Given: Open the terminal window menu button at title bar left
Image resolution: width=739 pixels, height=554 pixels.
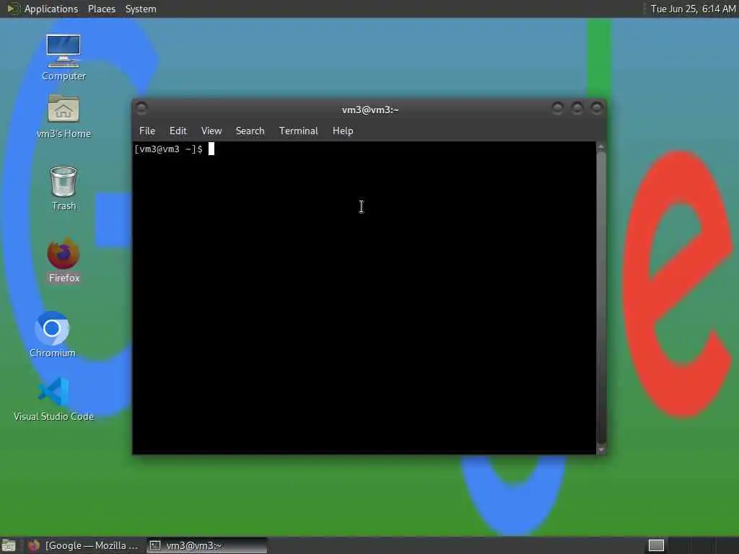Looking at the screenshot, I should click(141, 108).
